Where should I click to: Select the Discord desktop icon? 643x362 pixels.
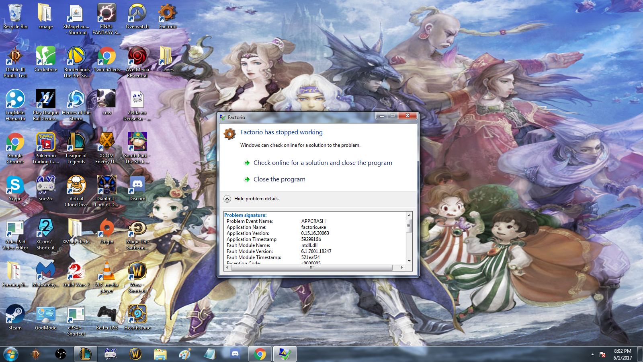[x=137, y=188]
